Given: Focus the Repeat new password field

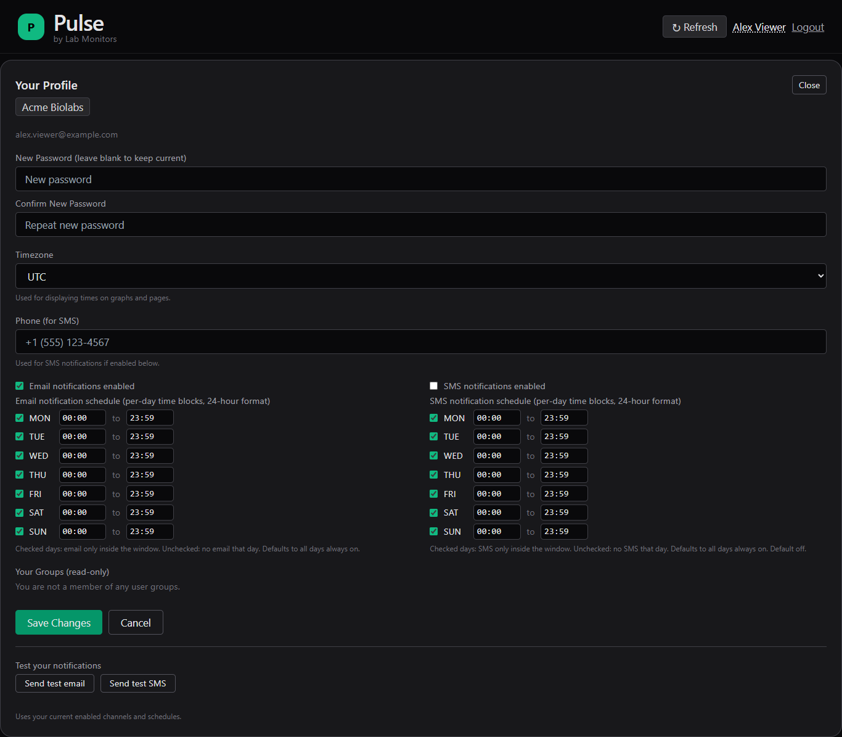Looking at the screenshot, I should [x=420, y=225].
